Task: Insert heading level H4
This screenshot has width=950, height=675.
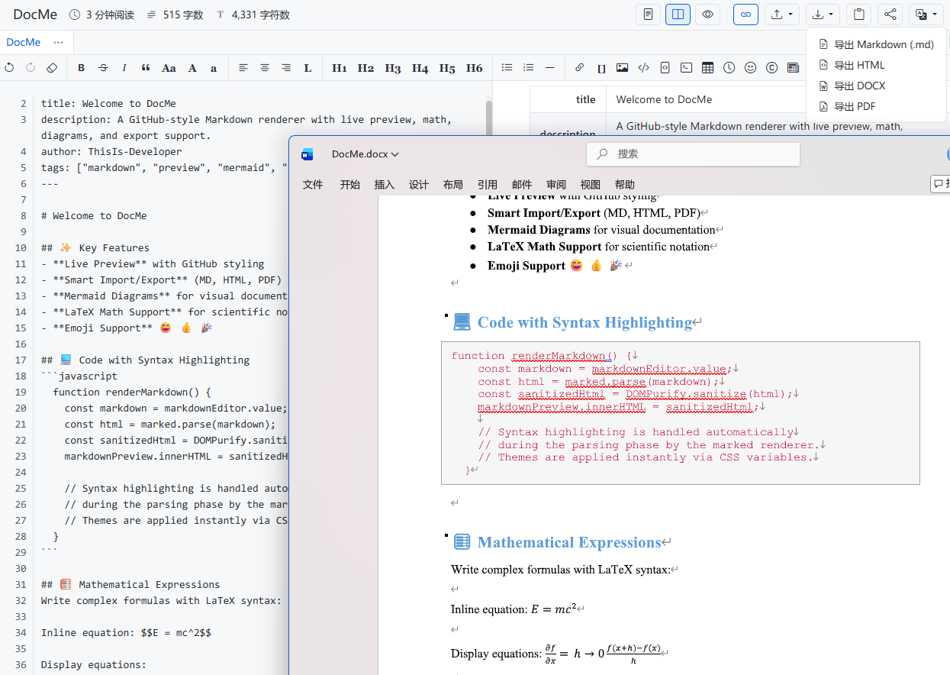Action: (420, 68)
